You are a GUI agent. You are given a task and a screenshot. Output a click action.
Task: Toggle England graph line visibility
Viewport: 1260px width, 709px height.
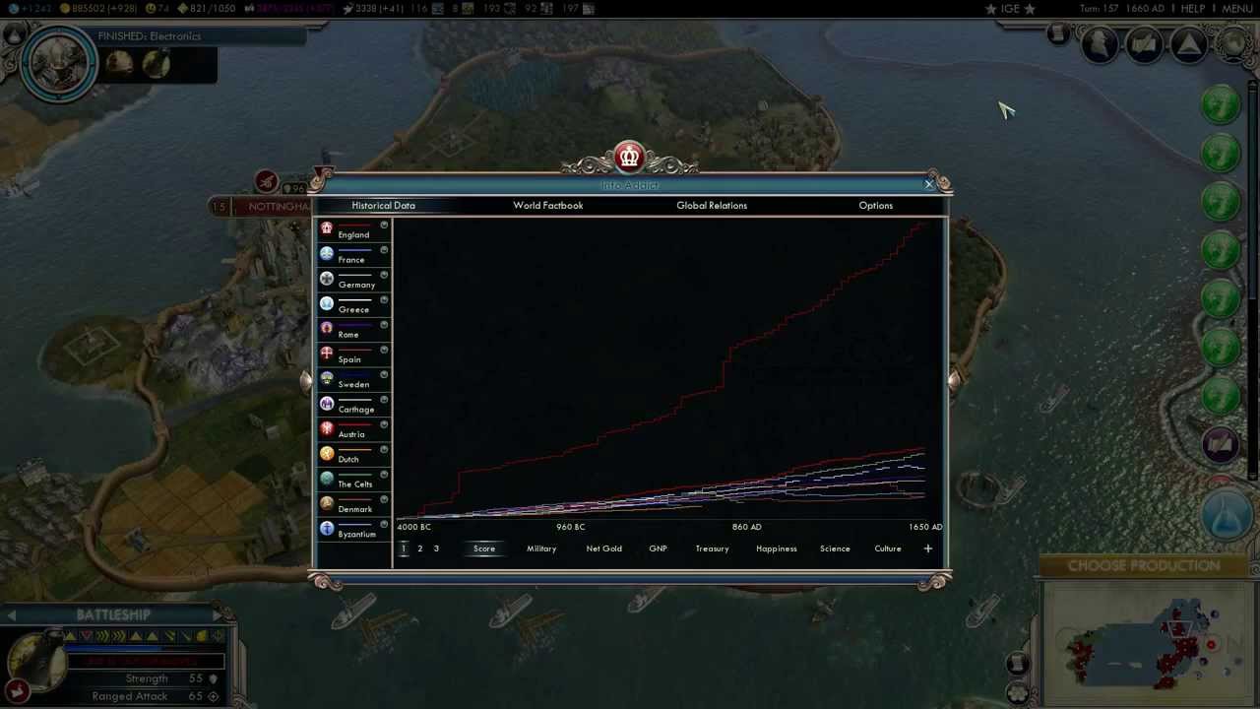point(384,226)
